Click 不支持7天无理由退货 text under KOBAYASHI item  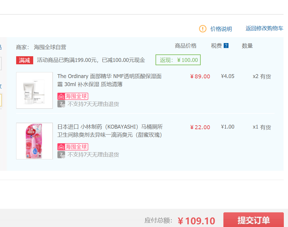pyautogui.click(x=93, y=155)
